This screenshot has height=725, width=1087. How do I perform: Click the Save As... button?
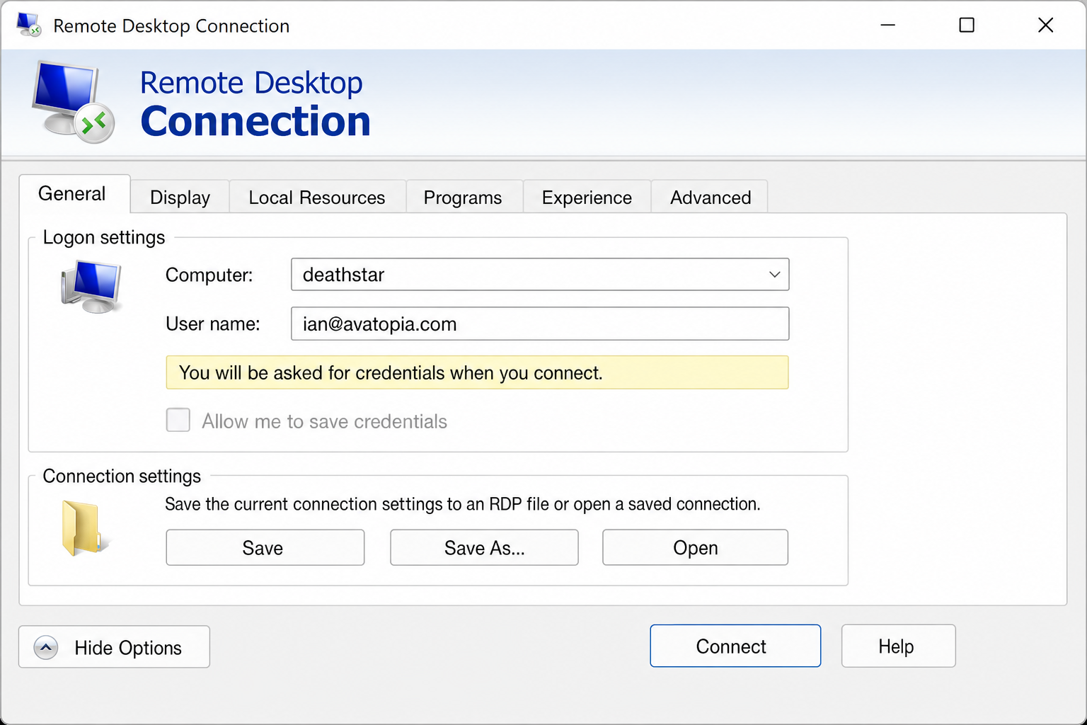[x=484, y=547]
